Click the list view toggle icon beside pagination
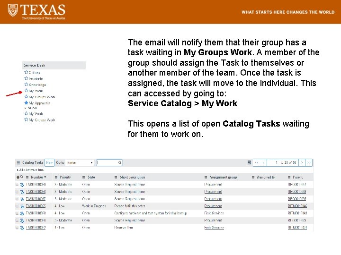The height and width of the screenshot is (255, 341). (249, 162)
